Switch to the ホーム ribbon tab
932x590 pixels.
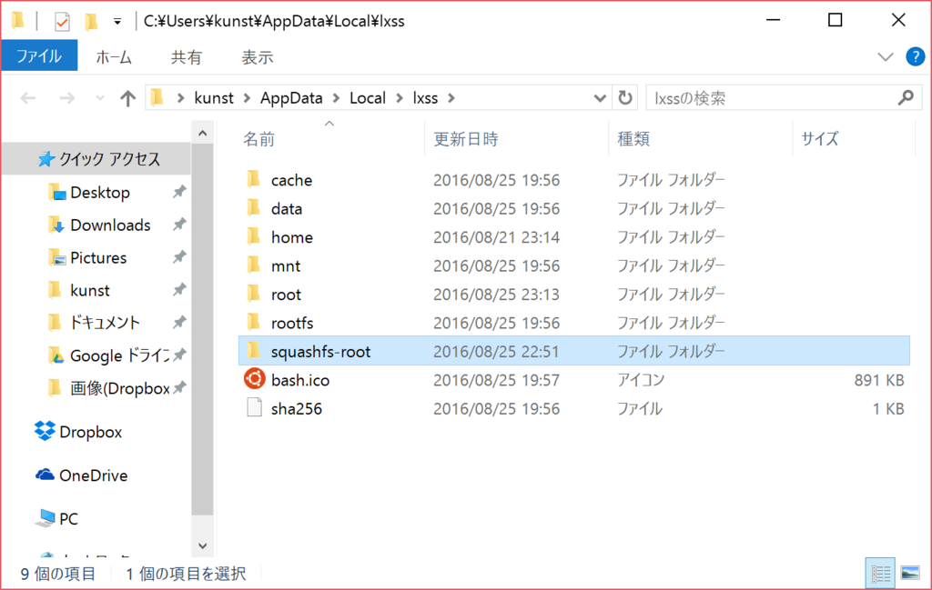click(x=114, y=57)
